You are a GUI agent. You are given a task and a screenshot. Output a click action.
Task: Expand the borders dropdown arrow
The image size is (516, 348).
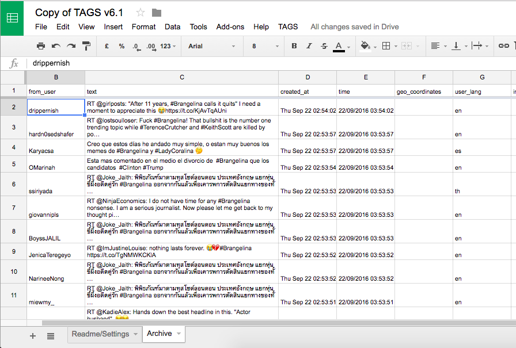(396, 47)
